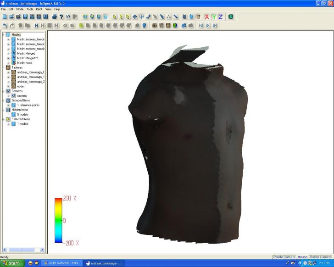Screen dimensions: 334x267
Task: Click the color scale legend bar
Action: [x=58, y=220]
